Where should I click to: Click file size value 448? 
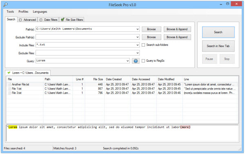coord(100,85)
